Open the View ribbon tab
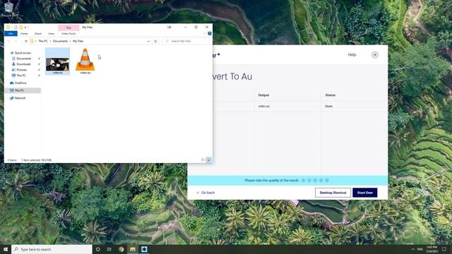This screenshot has width=452, height=254. click(51, 34)
